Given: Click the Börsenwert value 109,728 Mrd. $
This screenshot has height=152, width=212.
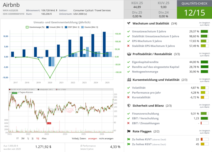Looking at the screenshot, I should coord(49,10).
